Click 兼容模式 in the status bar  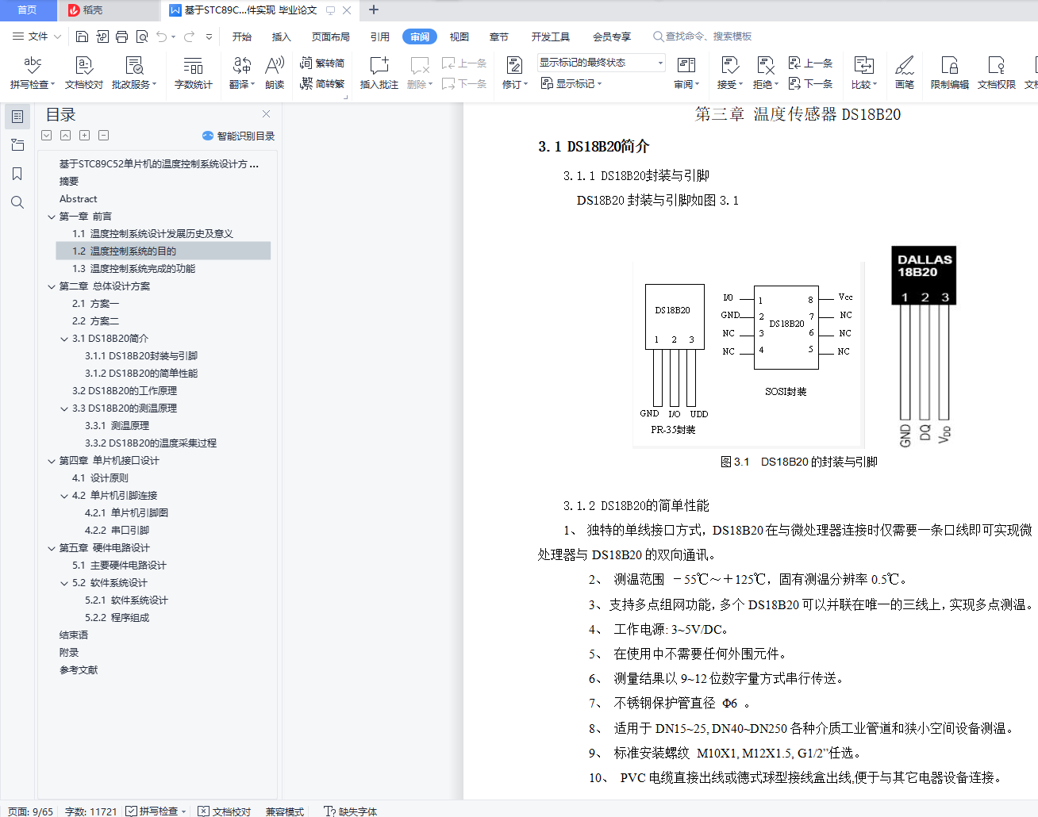pos(285,811)
